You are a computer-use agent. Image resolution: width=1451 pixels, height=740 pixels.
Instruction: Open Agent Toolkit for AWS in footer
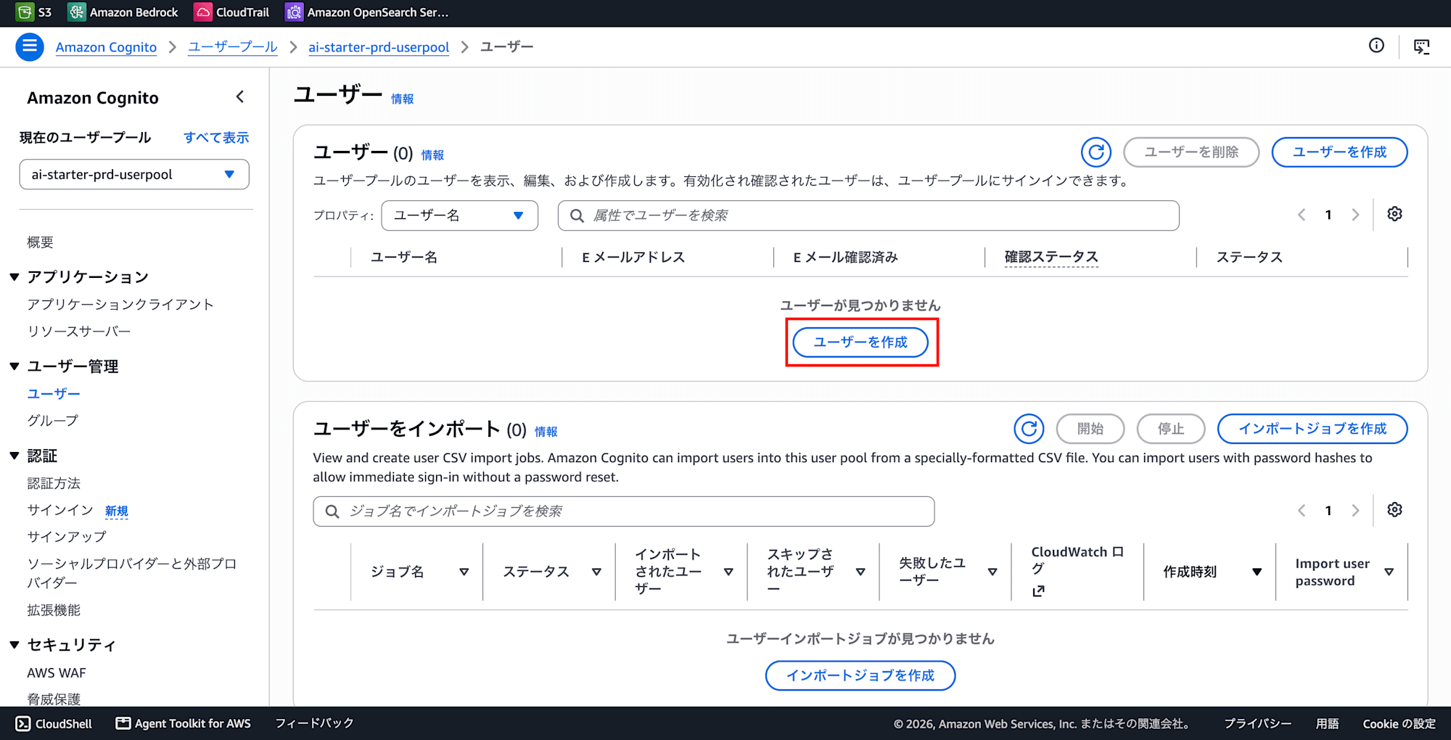(x=184, y=723)
